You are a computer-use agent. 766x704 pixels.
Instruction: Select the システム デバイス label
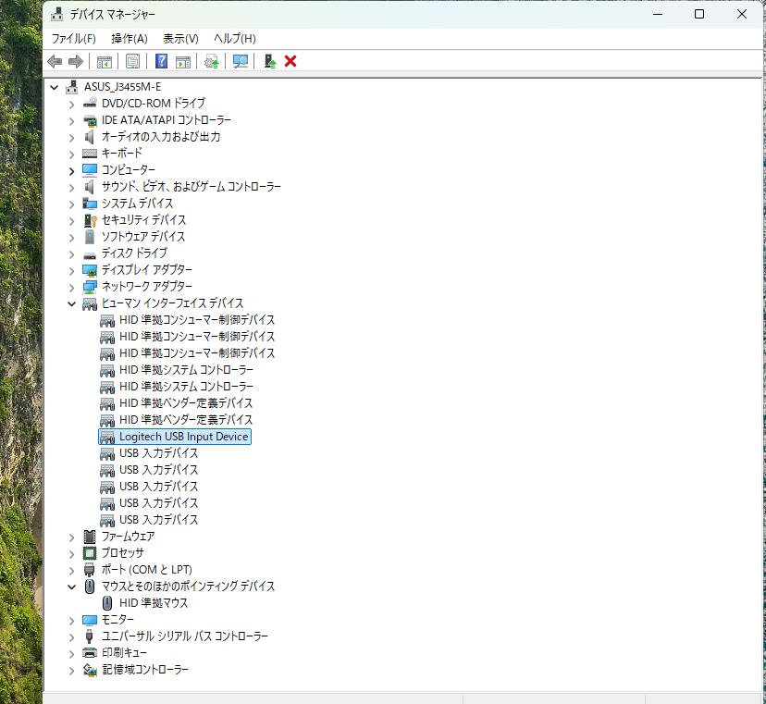click(137, 204)
